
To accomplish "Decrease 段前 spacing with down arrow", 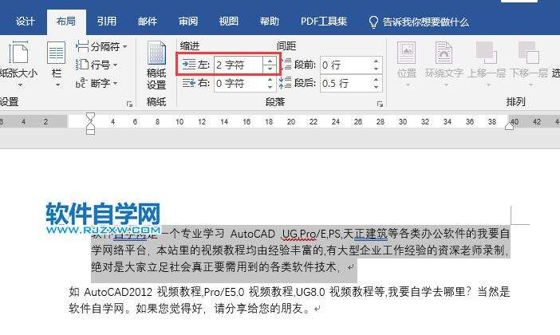I will point(376,69).
